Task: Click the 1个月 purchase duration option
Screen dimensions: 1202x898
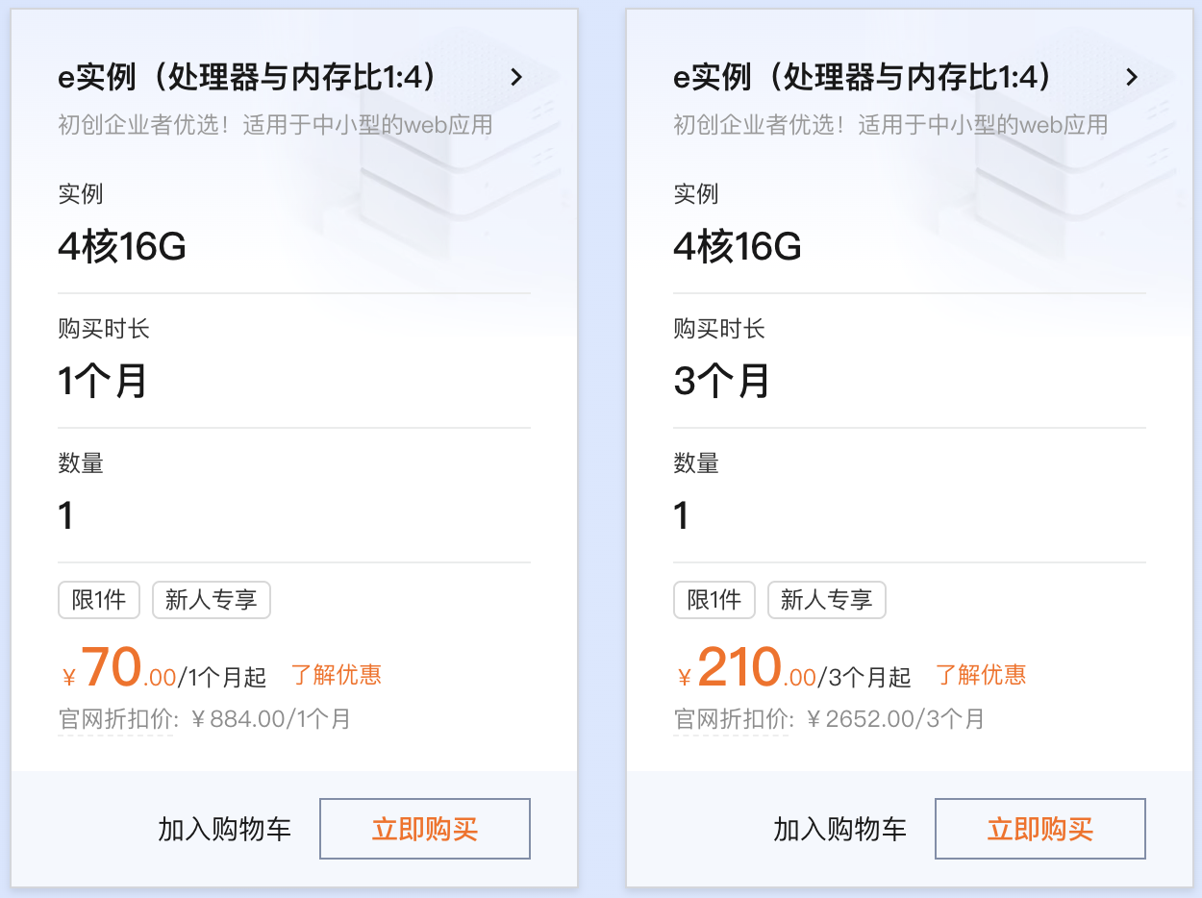Action: tap(103, 381)
